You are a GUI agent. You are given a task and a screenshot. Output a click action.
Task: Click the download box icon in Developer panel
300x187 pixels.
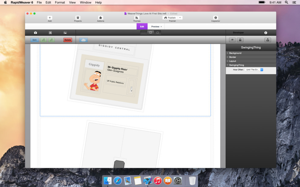click(x=268, y=40)
